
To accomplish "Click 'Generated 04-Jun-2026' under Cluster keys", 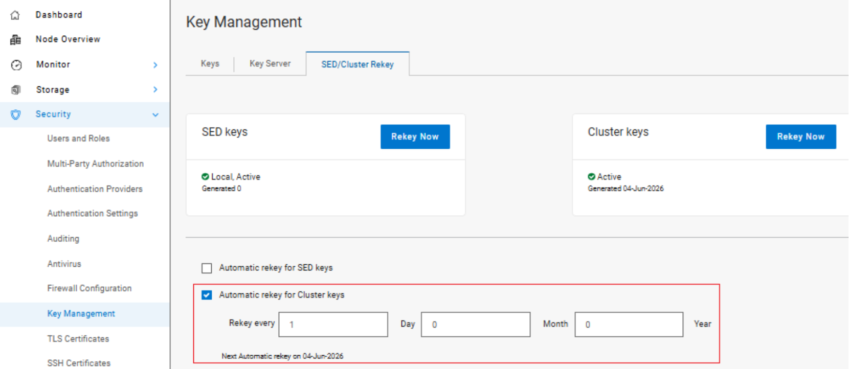I will (x=625, y=189).
